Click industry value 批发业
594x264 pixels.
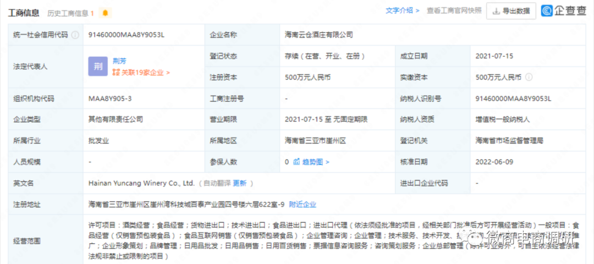tap(98, 141)
